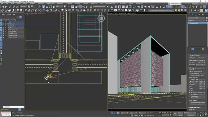
Task: Select the Move tool in toolbar
Action: (x=43, y=6)
